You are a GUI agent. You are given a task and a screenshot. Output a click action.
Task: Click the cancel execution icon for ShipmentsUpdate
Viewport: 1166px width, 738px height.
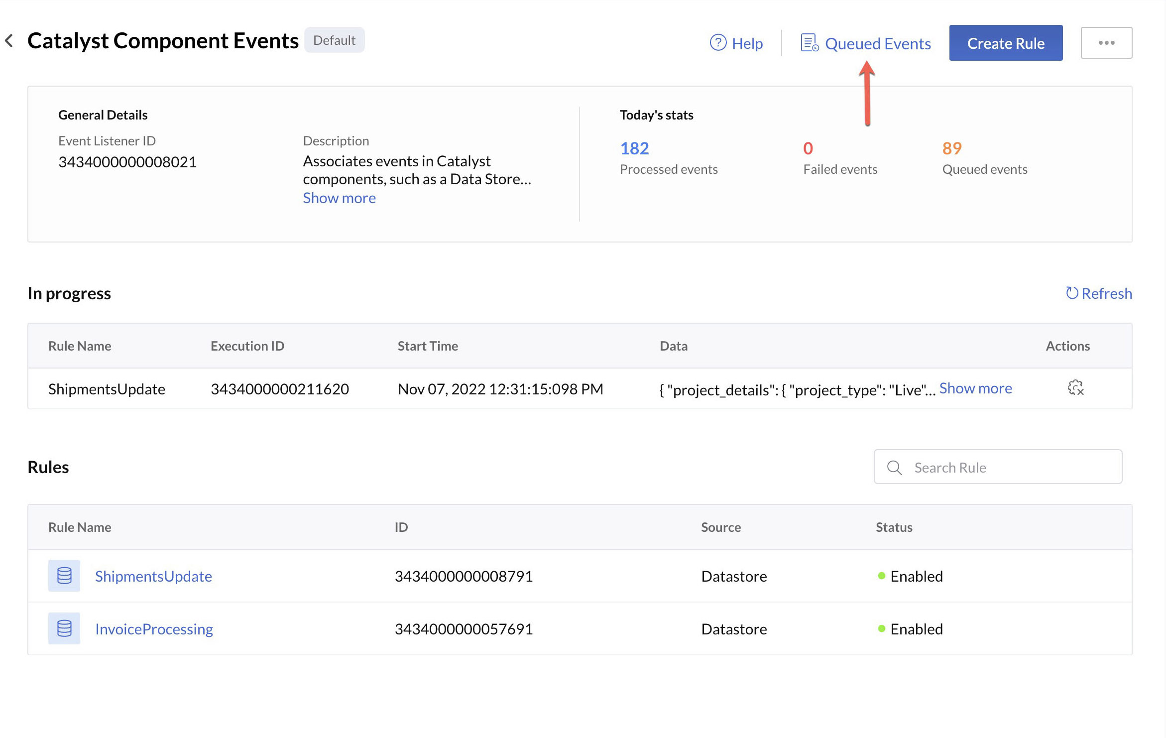point(1075,387)
